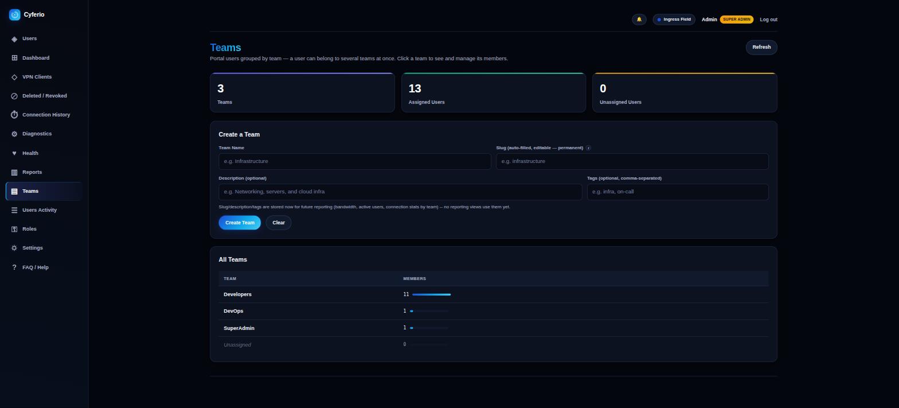Click the Teams list icon
The width and height of the screenshot is (899, 408).
(x=14, y=191)
